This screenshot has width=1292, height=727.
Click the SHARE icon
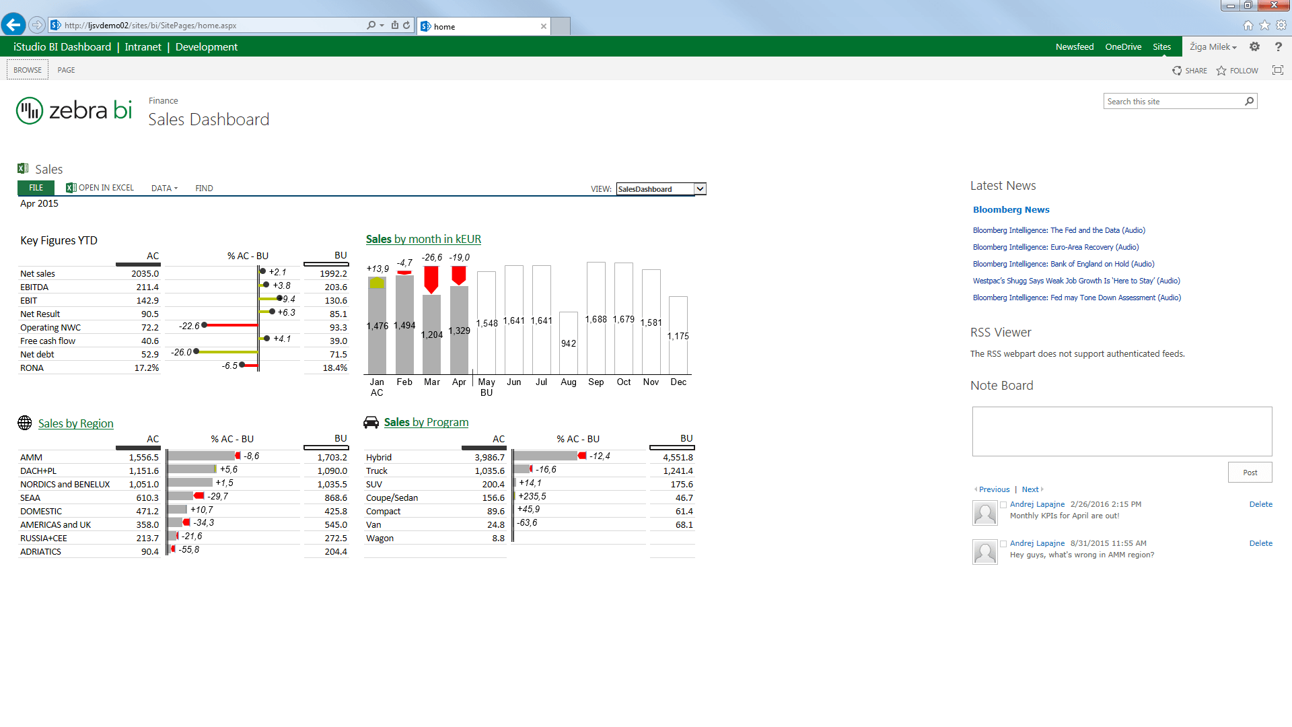[1189, 70]
